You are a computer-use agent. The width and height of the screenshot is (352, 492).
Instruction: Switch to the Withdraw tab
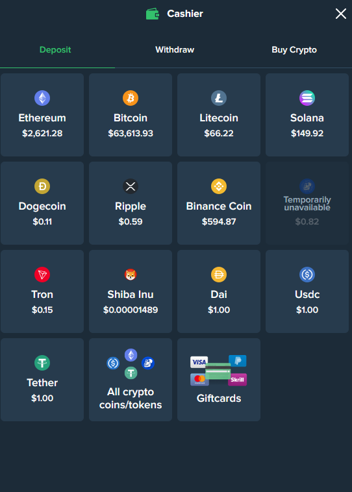[175, 49]
